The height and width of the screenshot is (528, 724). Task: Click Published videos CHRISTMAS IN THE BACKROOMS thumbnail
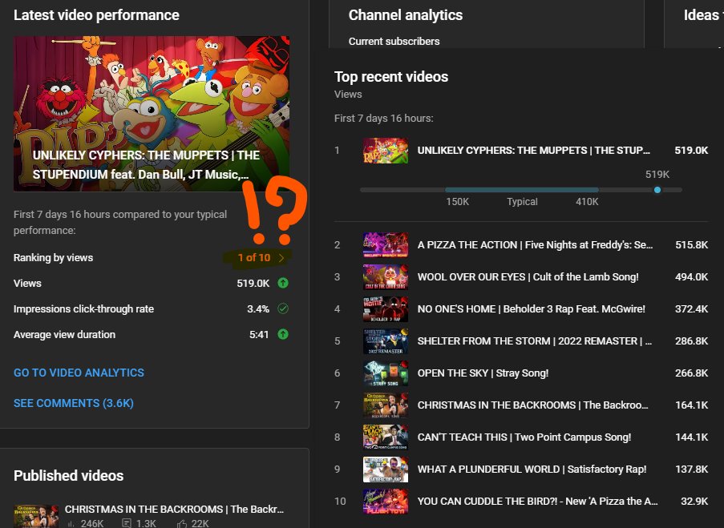36,517
